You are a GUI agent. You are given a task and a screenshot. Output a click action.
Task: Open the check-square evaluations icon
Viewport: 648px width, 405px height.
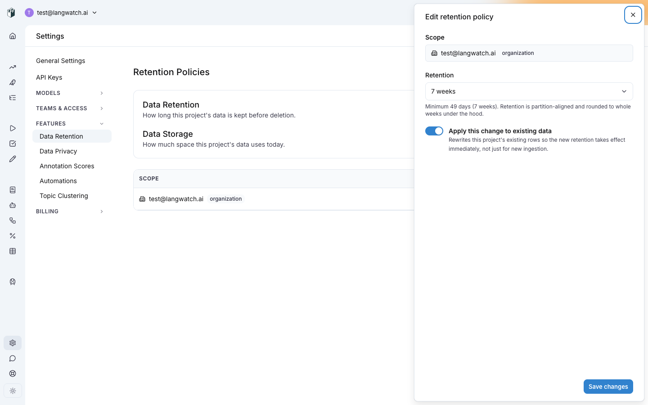click(x=13, y=144)
